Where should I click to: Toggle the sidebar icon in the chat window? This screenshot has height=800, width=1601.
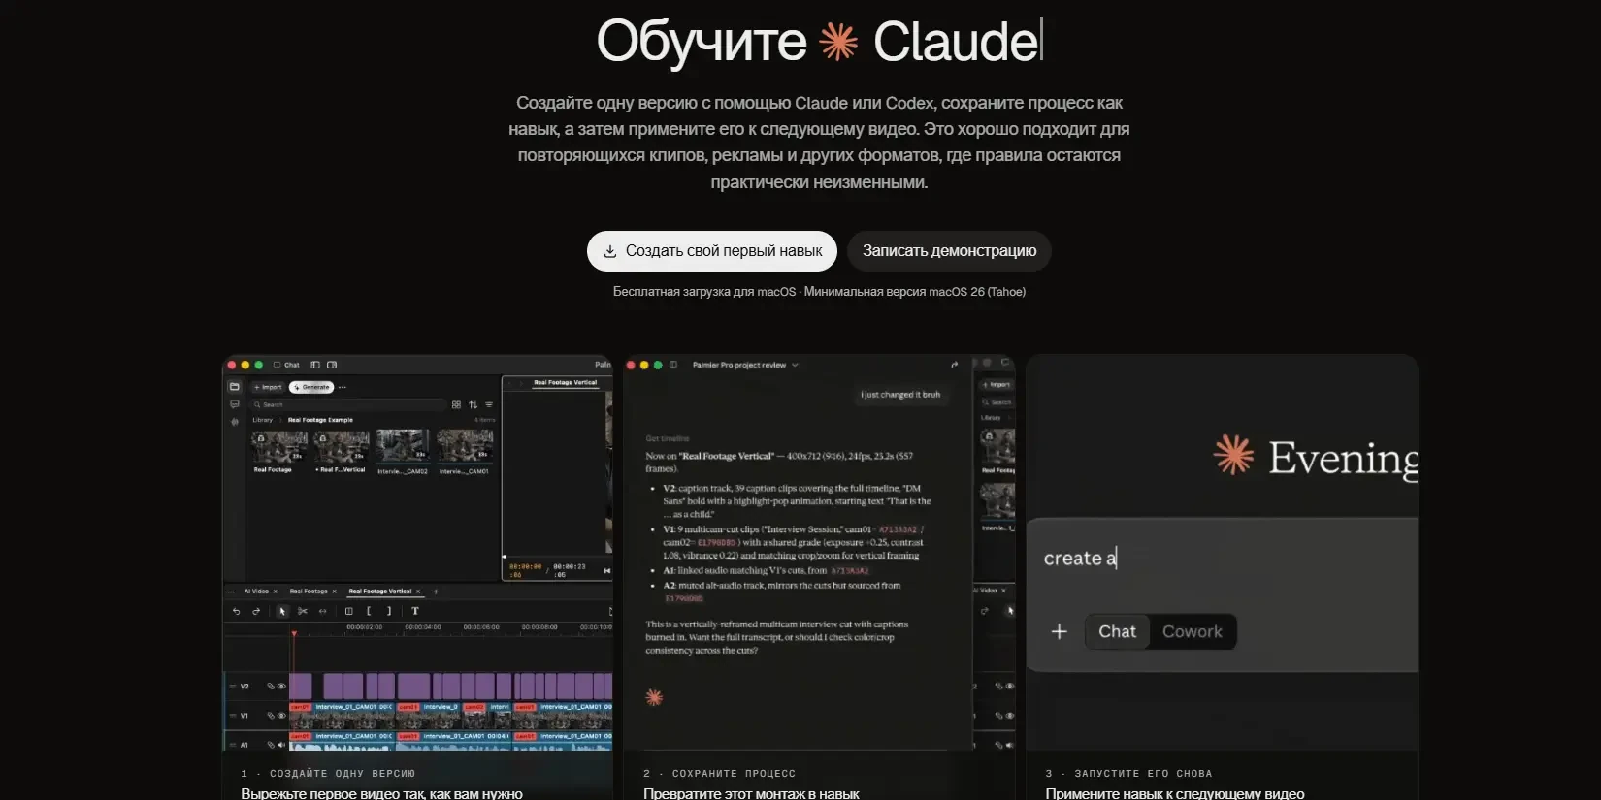(673, 365)
